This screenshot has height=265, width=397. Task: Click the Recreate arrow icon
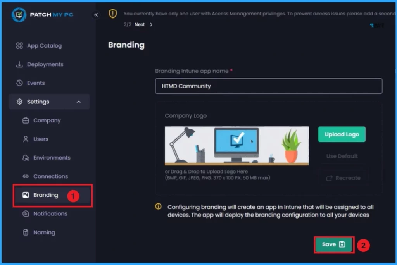pyautogui.click(x=329, y=178)
